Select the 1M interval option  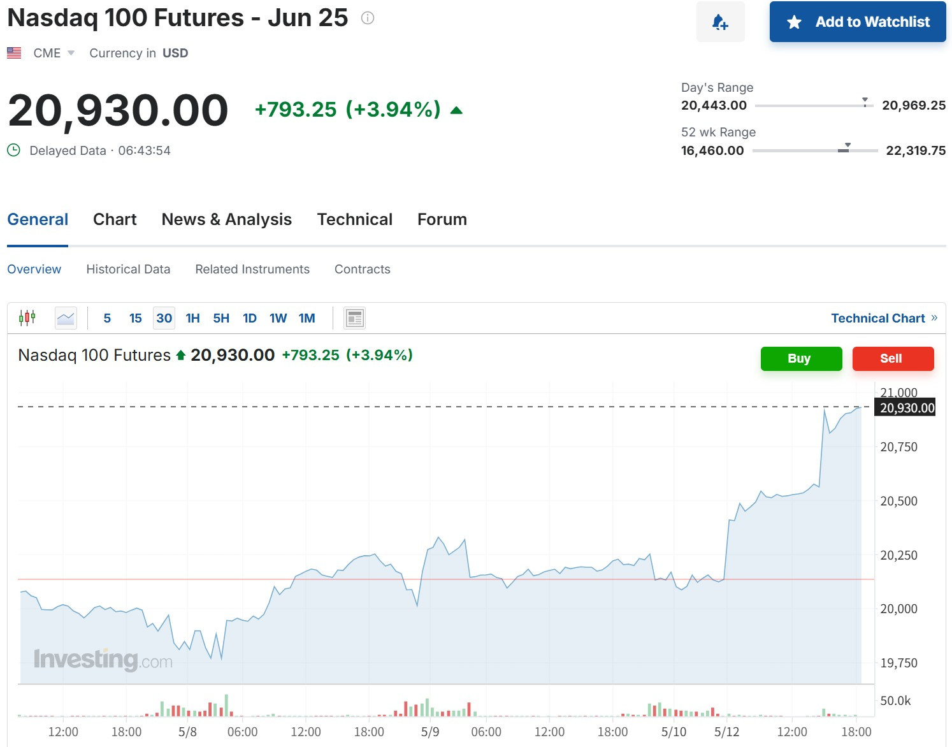tap(307, 318)
